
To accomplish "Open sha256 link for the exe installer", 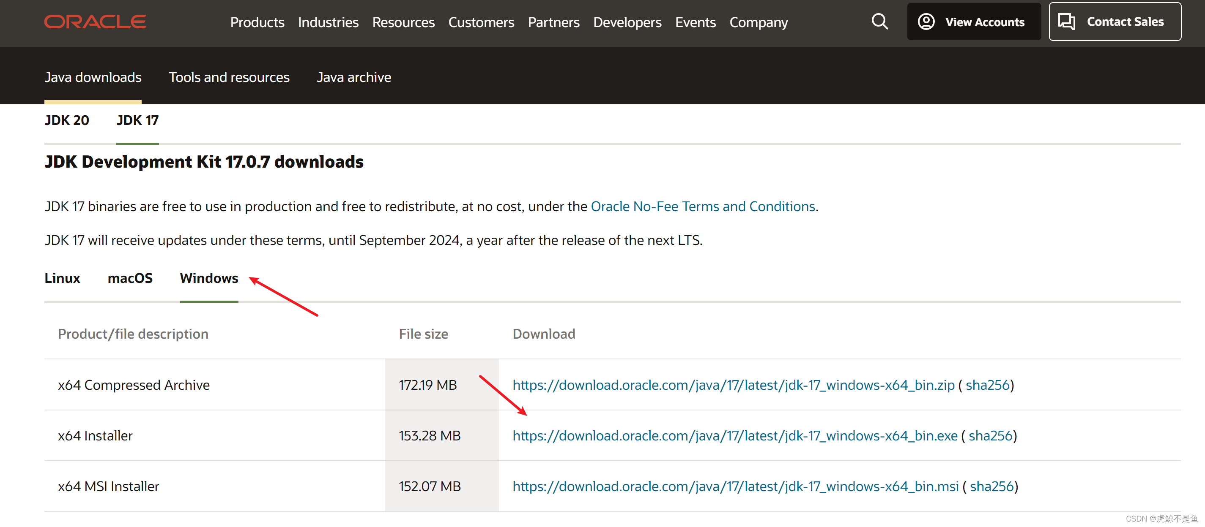I will 990,436.
